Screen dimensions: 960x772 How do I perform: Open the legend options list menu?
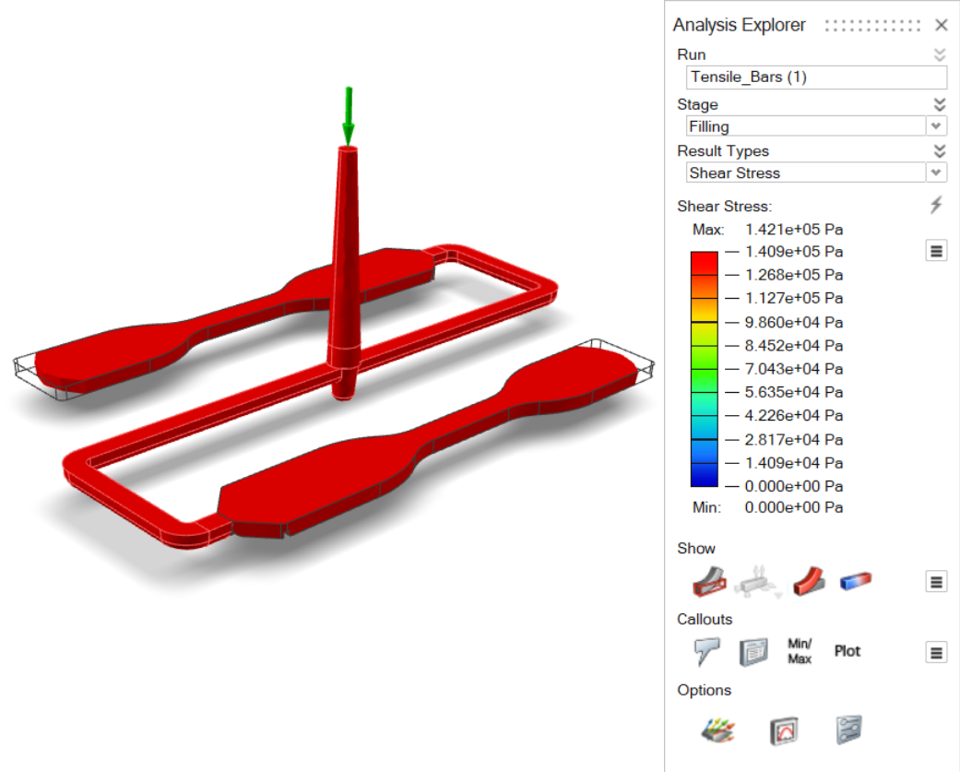coord(936,250)
